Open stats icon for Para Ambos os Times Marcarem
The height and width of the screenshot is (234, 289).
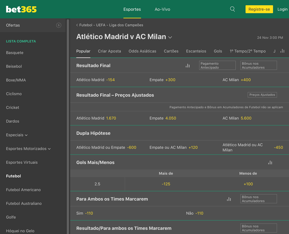click(x=229, y=199)
